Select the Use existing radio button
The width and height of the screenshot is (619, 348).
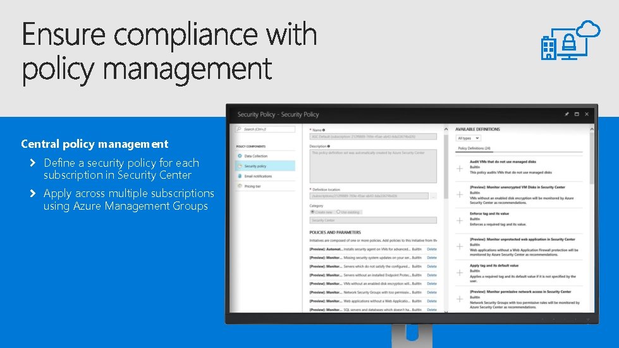pyautogui.click(x=338, y=212)
